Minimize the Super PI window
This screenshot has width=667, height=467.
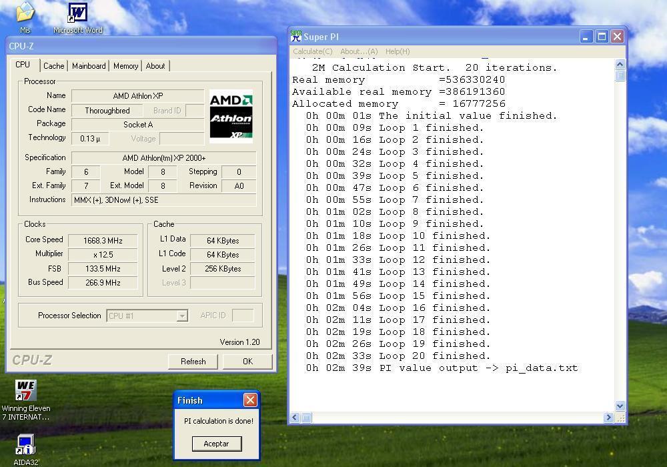tap(586, 37)
